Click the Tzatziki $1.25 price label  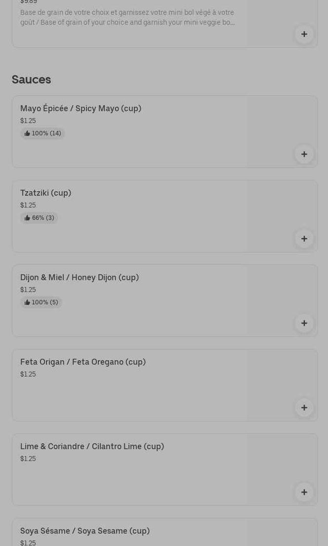tap(28, 205)
